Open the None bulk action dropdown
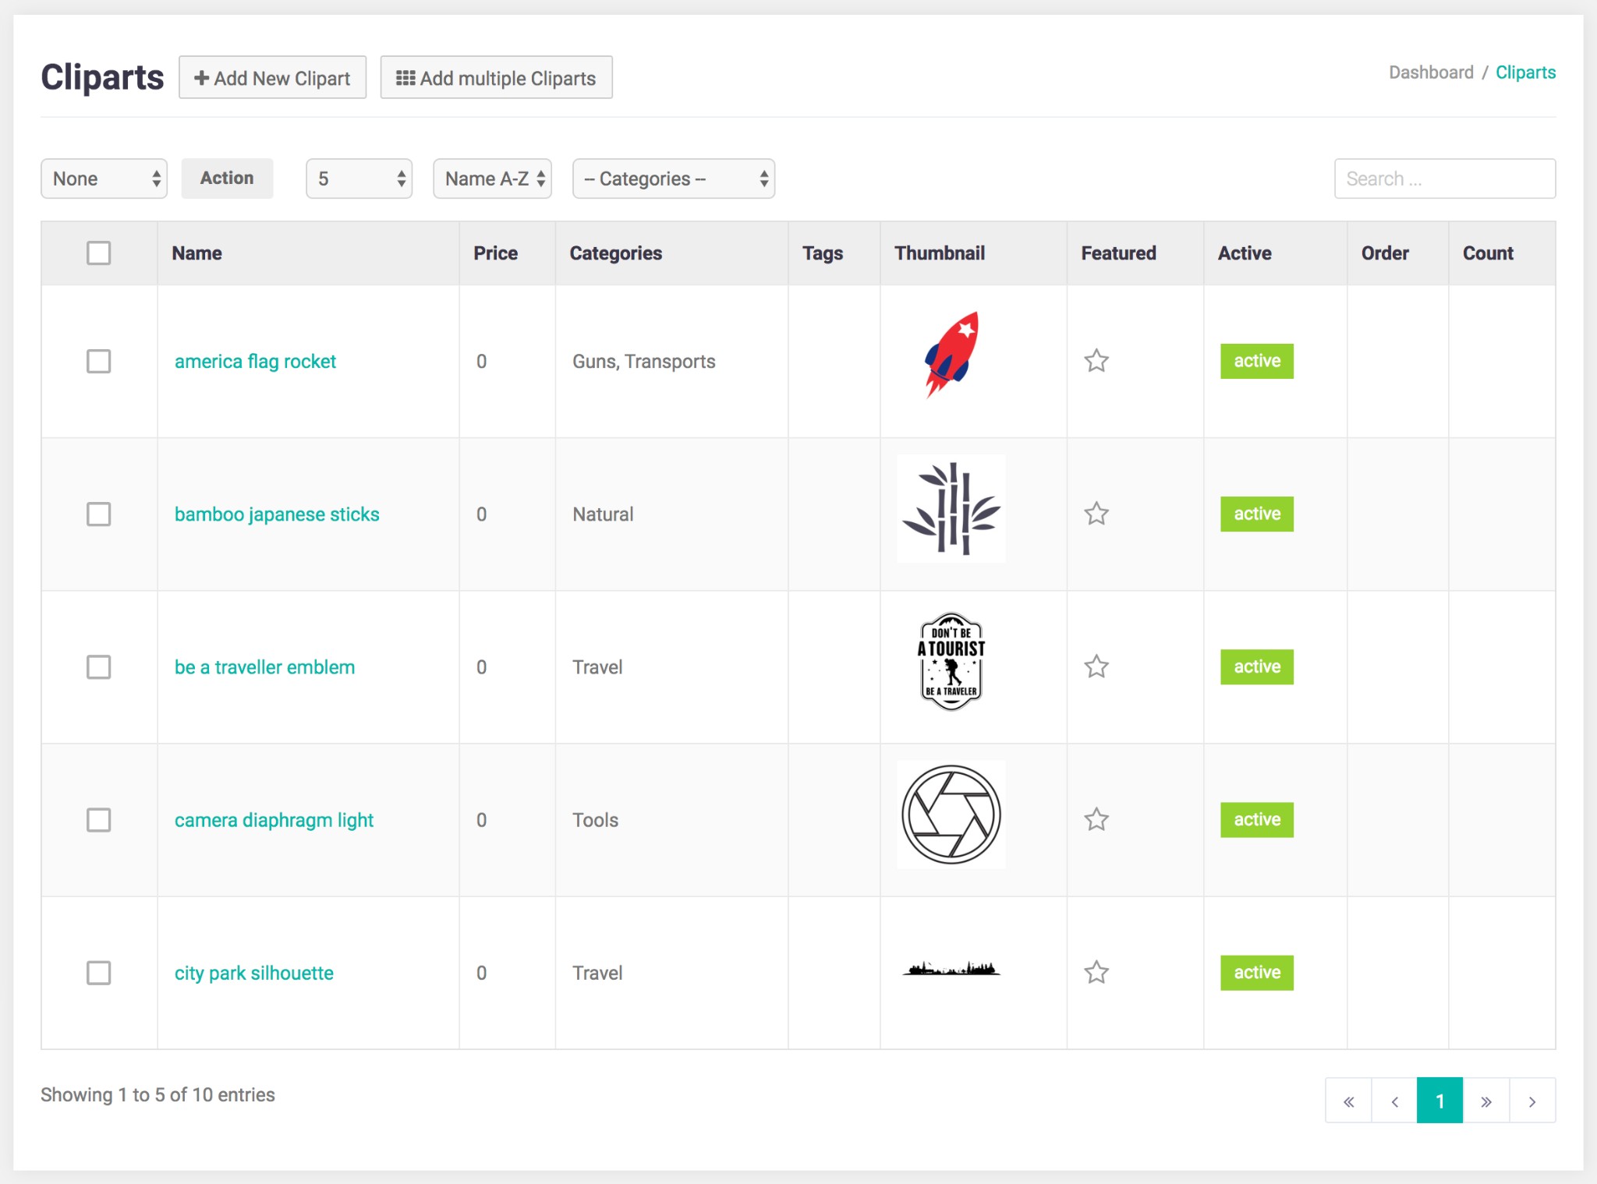This screenshot has height=1184, width=1597. click(104, 178)
